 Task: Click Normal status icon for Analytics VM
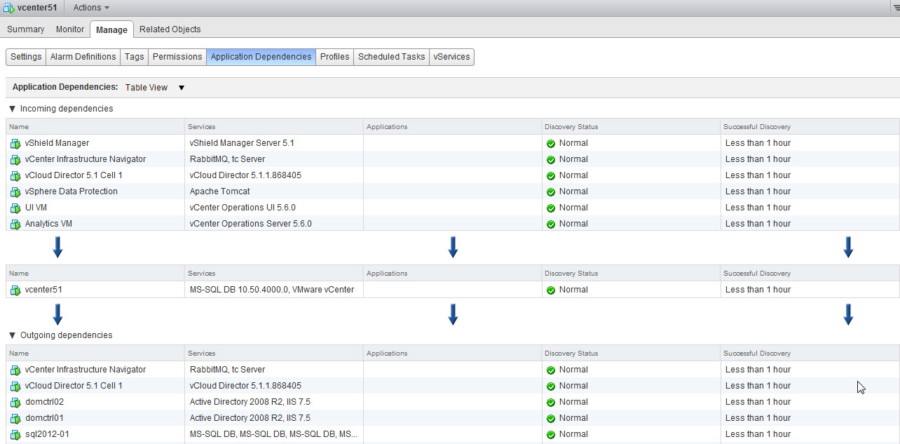click(x=551, y=224)
